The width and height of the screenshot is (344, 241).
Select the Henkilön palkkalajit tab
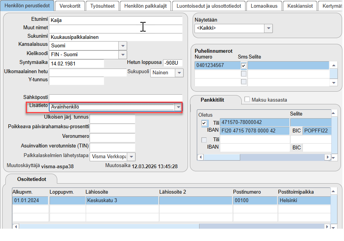pyautogui.click(x=145, y=6)
